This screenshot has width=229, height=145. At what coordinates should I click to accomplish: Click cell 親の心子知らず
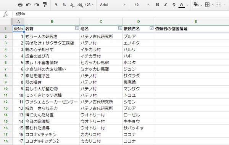[x=52, y=49]
